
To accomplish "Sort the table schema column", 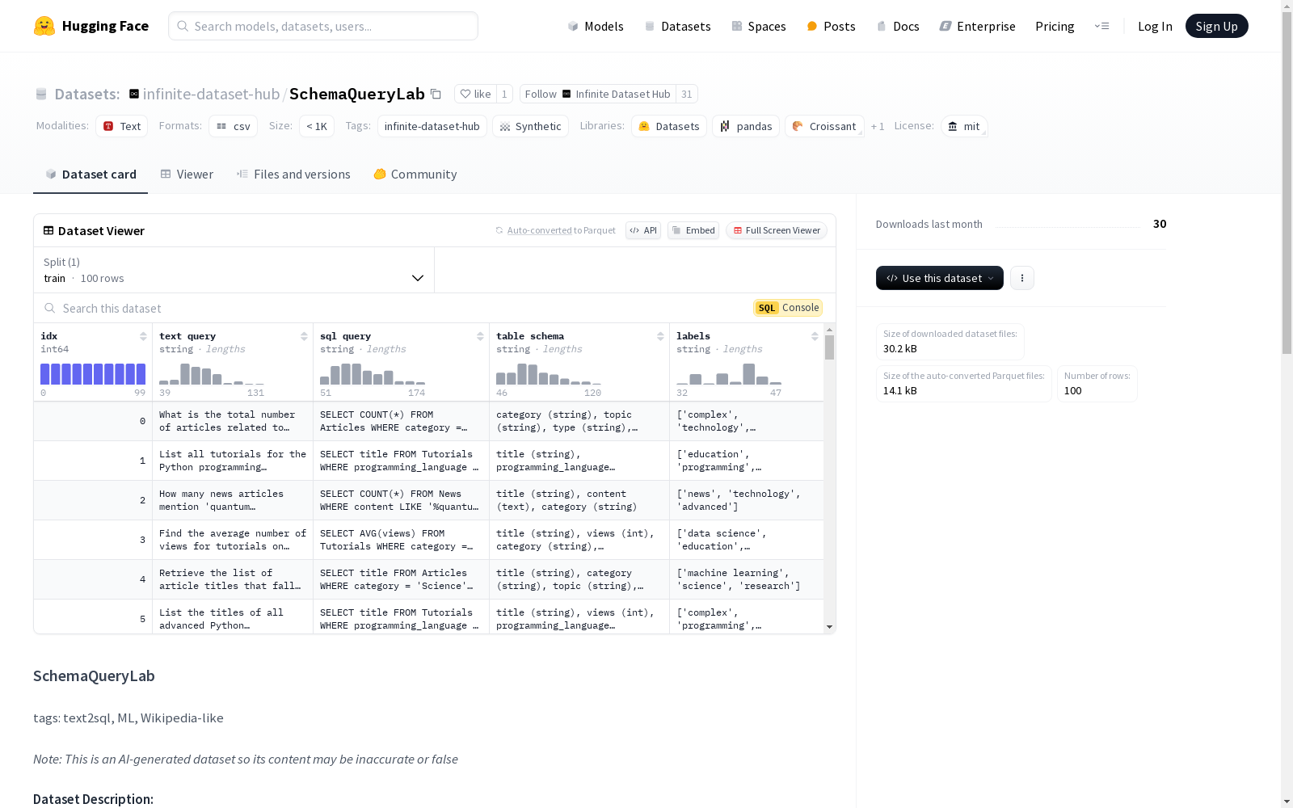I will [x=660, y=336].
